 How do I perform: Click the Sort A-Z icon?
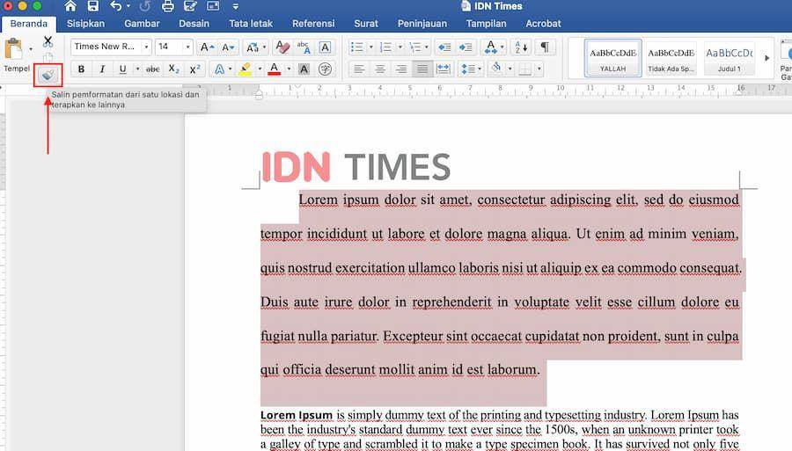521,47
